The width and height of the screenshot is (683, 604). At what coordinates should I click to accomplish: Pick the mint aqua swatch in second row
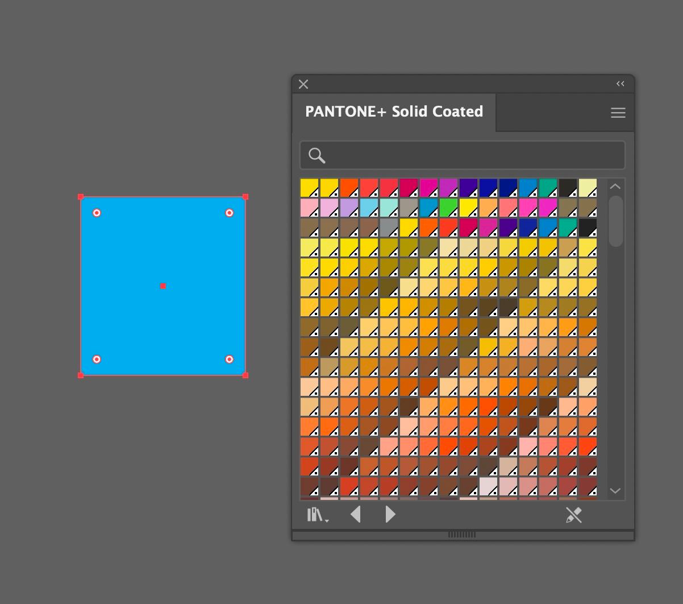tap(389, 208)
